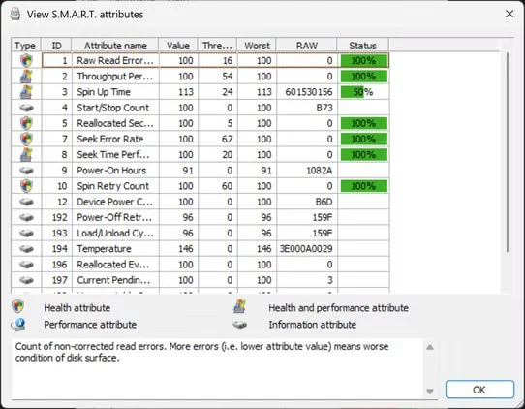
Task: Click the Thre... threshold column header
Action: pyautogui.click(x=217, y=46)
